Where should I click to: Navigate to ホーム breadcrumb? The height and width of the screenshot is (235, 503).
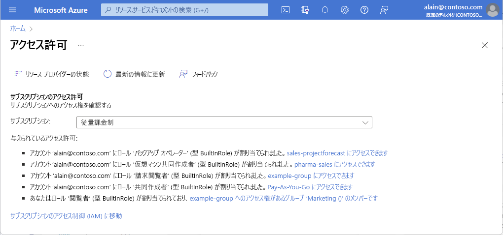(x=18, y=29)
